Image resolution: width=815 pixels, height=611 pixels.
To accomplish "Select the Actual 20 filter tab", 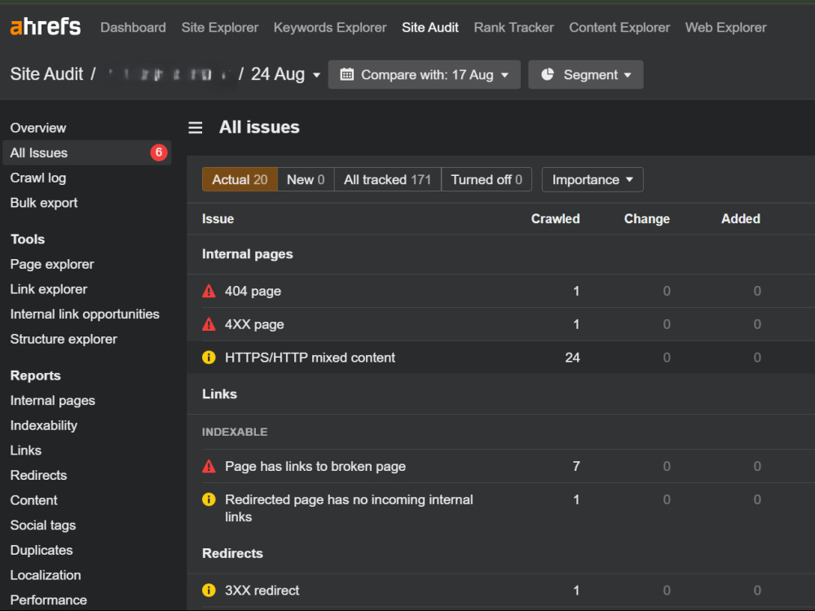I will pos(240,179).
